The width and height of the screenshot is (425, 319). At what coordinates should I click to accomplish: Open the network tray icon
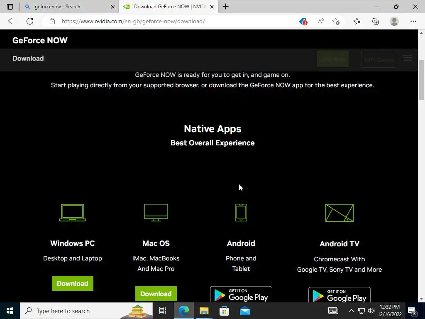(361, 311)
